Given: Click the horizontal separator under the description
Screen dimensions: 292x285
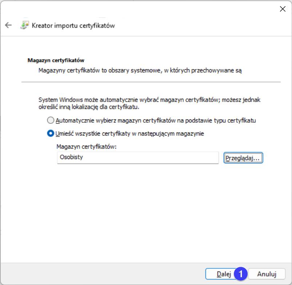Looking at the screenshot, I should point(151,82).
